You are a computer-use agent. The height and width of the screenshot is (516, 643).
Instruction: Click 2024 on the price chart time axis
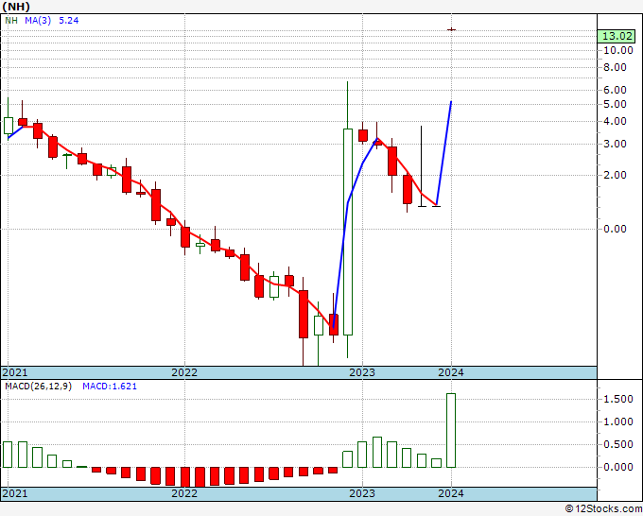pos(451,372)
